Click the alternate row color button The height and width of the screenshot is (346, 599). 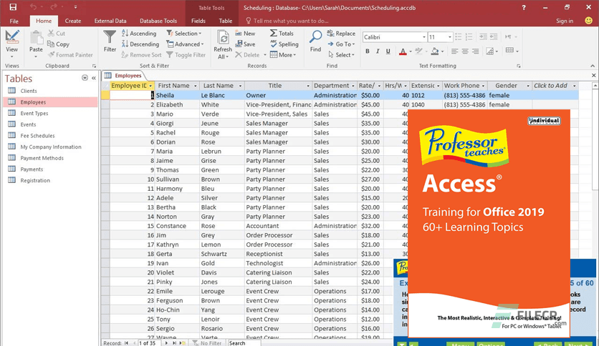509,50
